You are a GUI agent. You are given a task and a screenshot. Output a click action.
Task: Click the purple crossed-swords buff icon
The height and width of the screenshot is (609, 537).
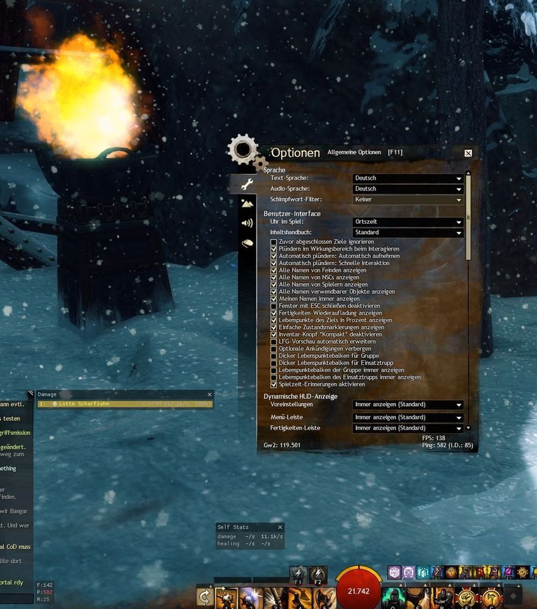[x=409, y=572]
